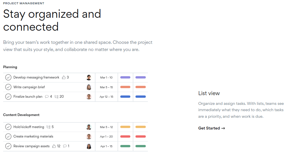The width and height of the screenshot is (294, 157).
Task: Click the comment icon on Review campaign assets
Action: [x=65, y=146]
